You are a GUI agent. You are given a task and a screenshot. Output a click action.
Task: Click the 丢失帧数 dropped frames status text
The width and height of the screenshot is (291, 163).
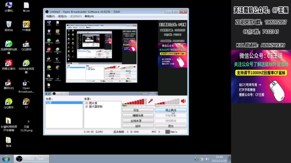[126, 132]
